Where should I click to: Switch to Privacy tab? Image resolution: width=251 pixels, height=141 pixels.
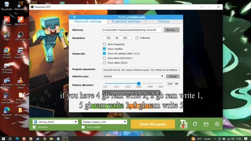[164, 22]
